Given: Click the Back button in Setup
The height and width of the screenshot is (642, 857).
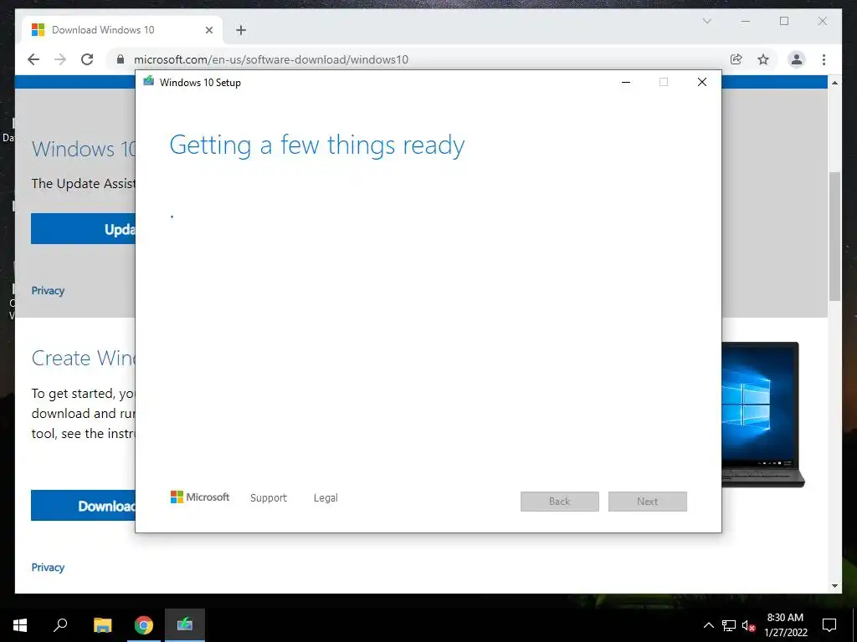Looking at the screenshot, I should pyautogui.click(x=560, y=502).
